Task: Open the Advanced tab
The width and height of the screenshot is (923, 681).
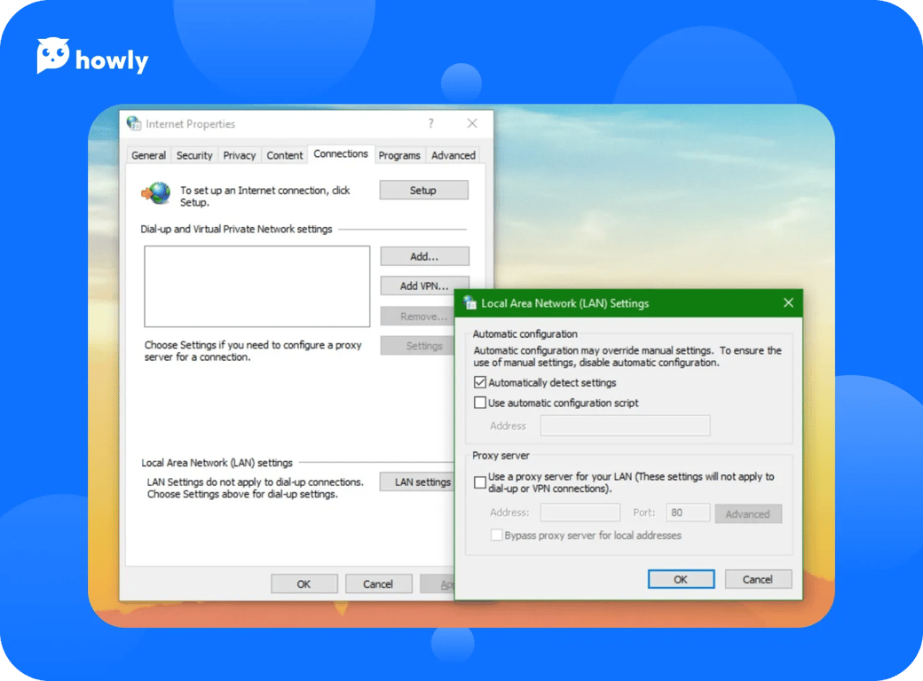Action: 453,155
